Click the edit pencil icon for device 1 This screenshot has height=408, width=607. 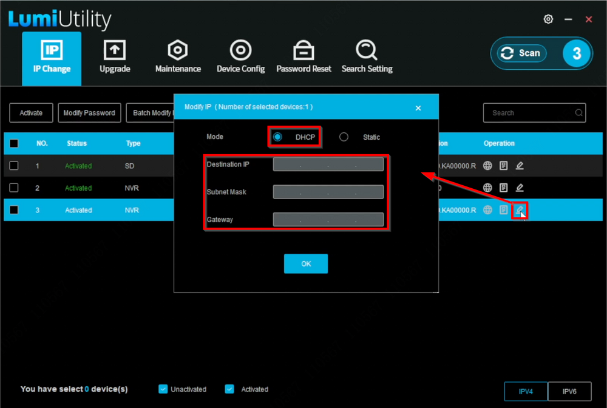point(520,166)
